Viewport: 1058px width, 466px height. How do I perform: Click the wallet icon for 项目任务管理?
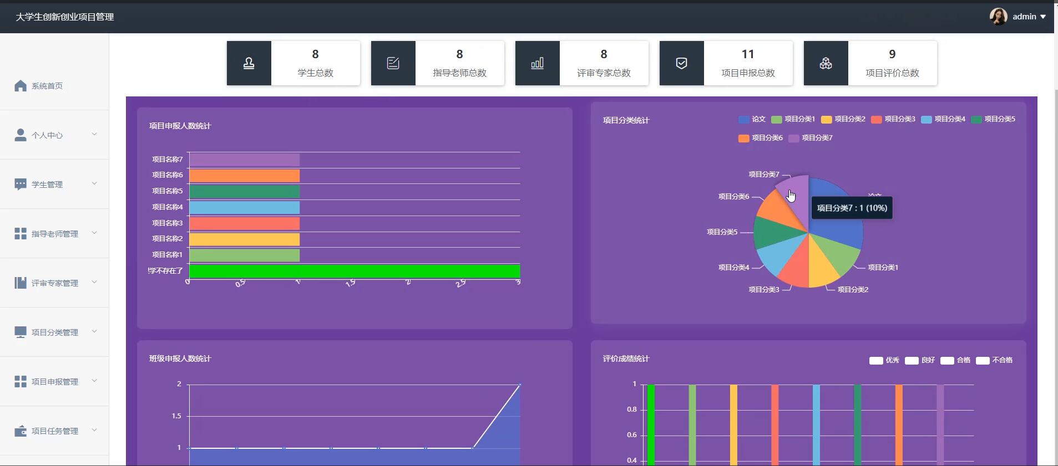point(21,431)
